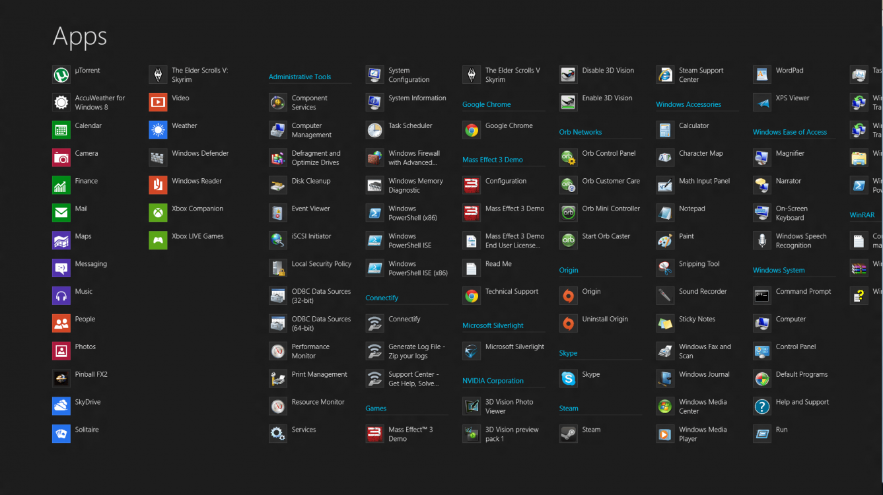
Task: Click the Sound Recorder label
Action: pyautogui.click(x=703, y=292)
